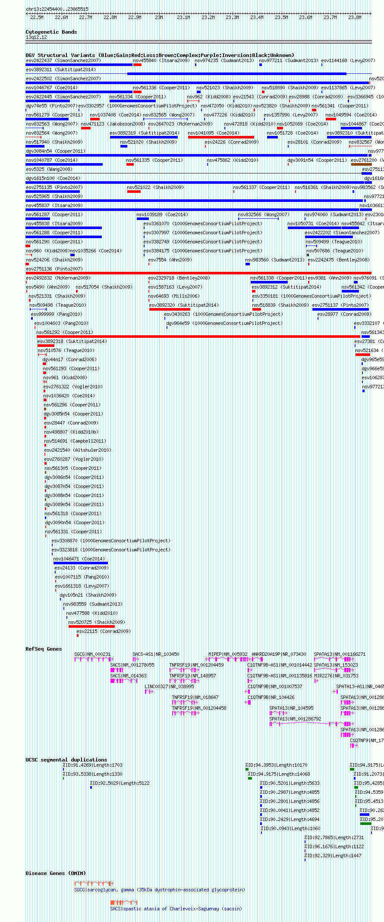Open the SGCG sarcoglycan, gamma OMIM link
Screen dimensions: 384x922
click(x=159, y=890)
